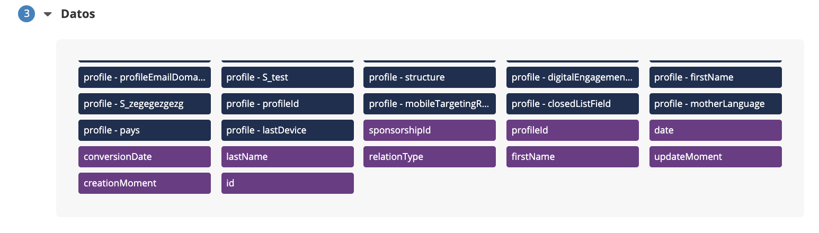This screenshot has height=233, width=819.
Task: Click the Datos section heading
Action: (78, 14)
